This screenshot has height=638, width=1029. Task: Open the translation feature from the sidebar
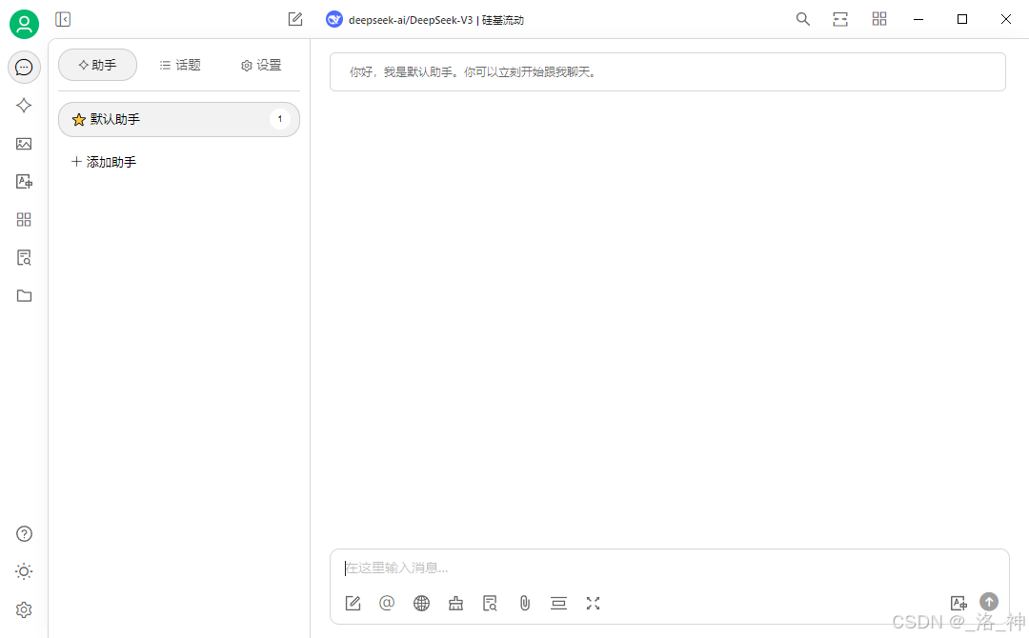click(24, 181)
